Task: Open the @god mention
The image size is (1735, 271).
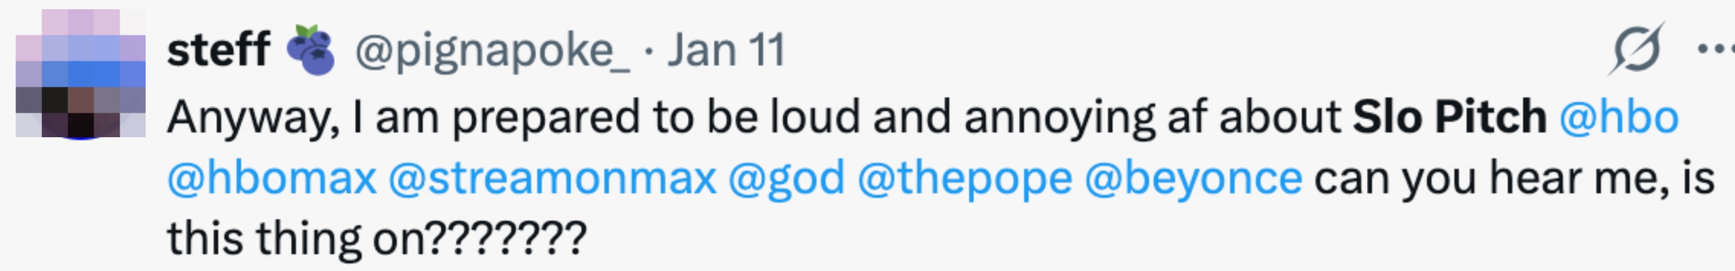Action: [786, 178]
